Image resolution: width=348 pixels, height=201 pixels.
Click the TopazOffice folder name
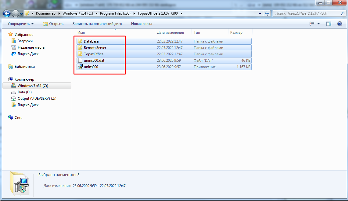94,54
